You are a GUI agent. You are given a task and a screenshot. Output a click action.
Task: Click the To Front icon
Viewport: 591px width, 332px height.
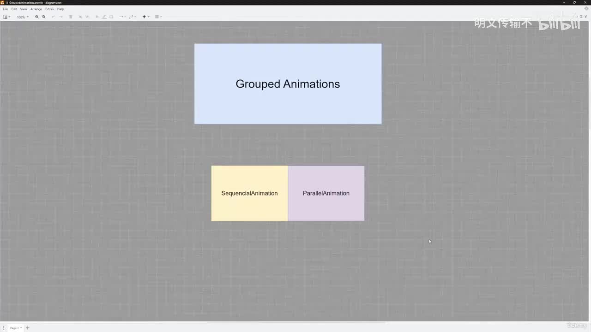click(80, 17)
